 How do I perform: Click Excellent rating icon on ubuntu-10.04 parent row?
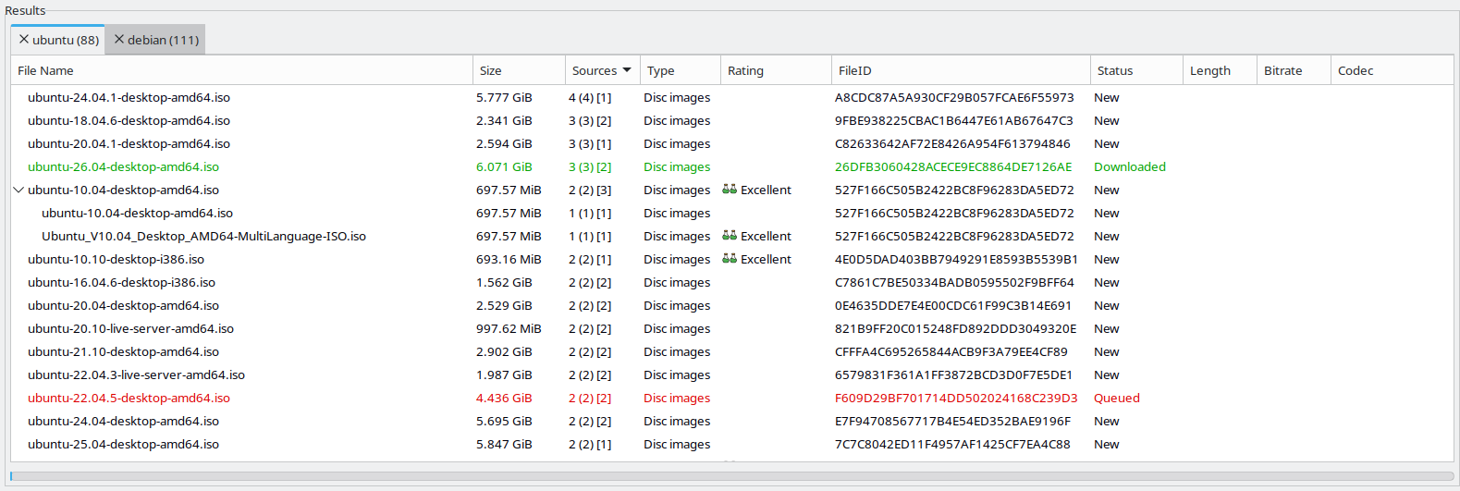pos(730,190)
